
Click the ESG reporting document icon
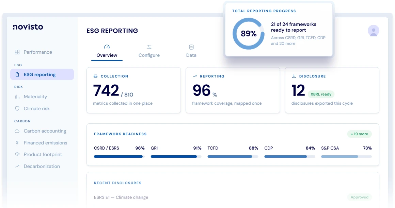[17, 74]
